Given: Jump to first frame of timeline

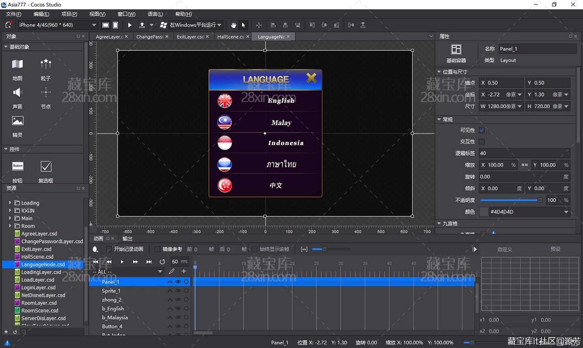Looking at the screenshot, I should [96, 261].
